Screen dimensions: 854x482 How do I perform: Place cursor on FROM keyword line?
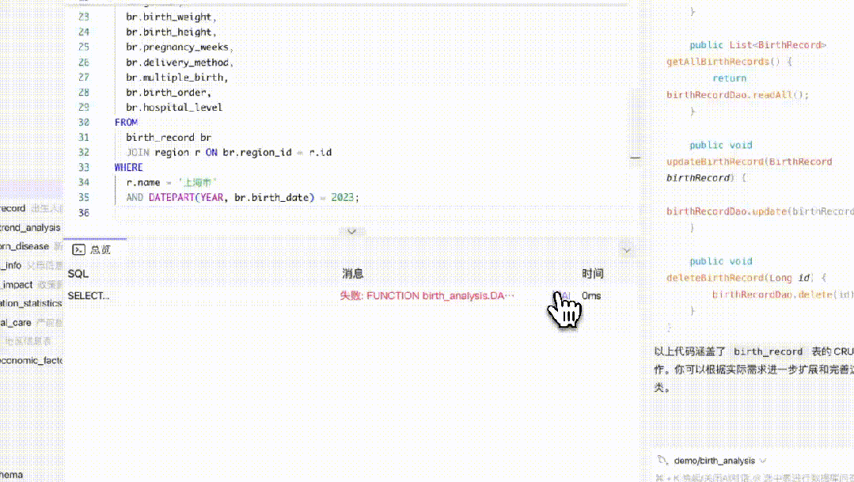126,123
